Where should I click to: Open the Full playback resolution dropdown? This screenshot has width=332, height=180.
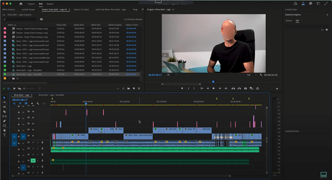pyautogui.click(x=251, y=75)
